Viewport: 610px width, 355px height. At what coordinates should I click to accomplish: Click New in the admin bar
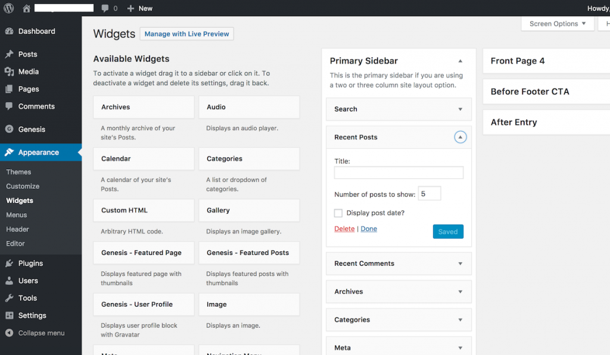pyautogui.click(x=145, y=8)
